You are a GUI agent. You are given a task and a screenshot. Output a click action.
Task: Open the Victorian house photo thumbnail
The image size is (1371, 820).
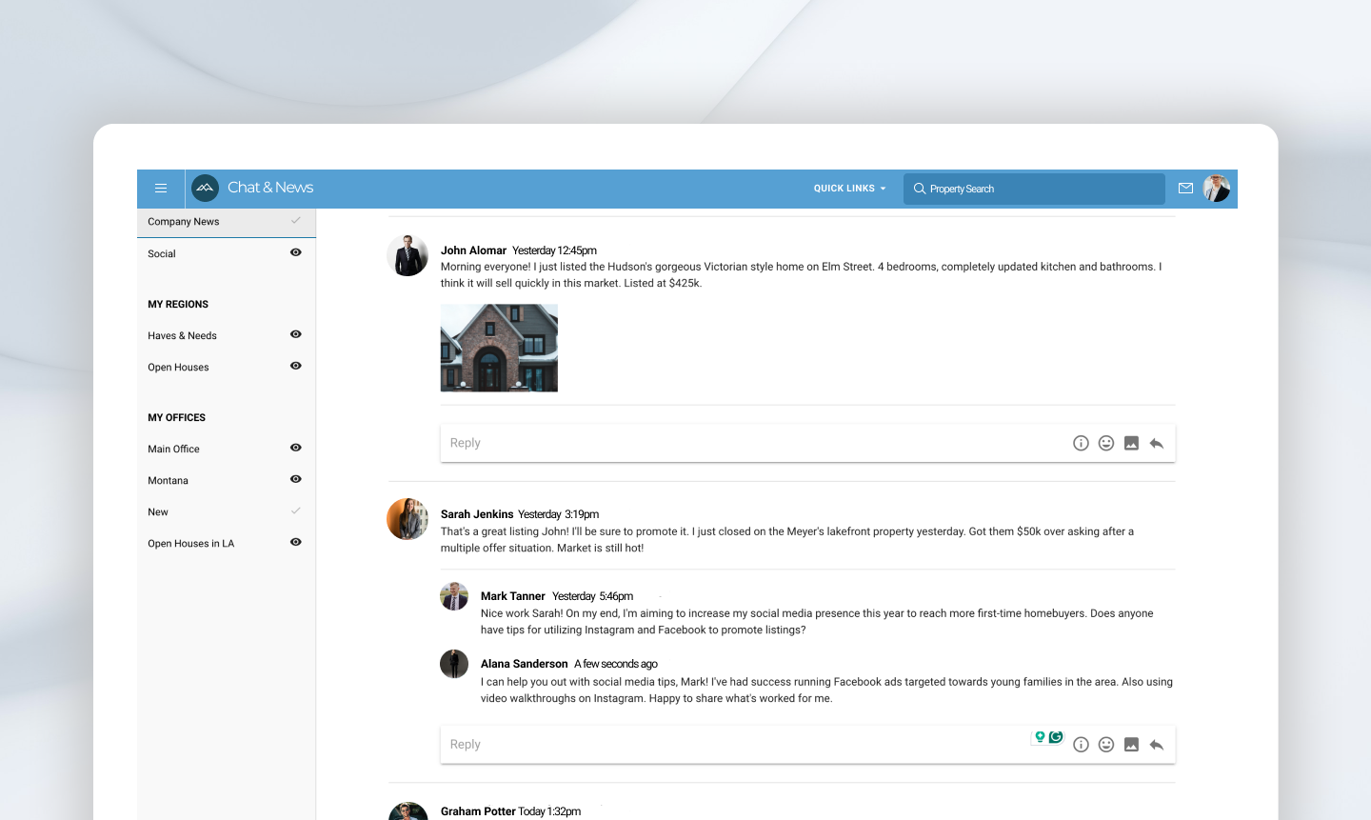(x=499, y=348)
